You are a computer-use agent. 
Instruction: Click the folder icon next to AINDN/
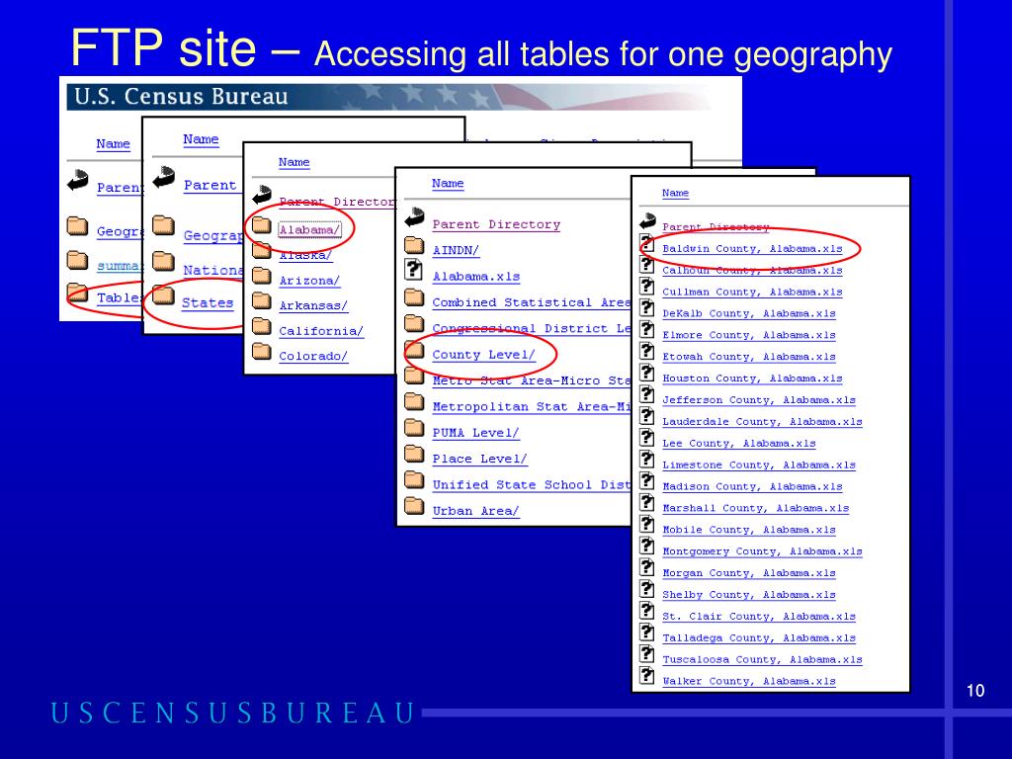414,245
